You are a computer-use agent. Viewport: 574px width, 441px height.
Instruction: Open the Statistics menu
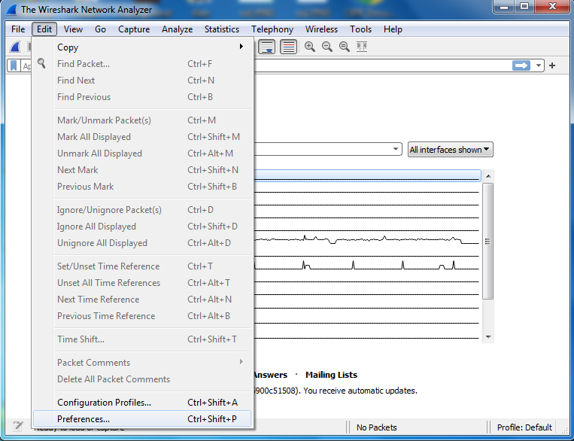(222, 29)
